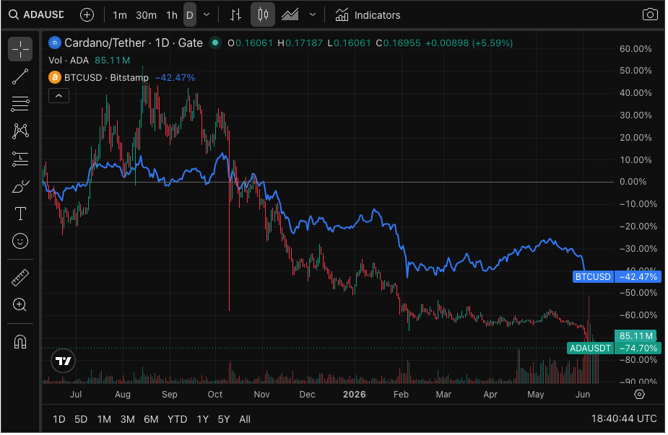Switch to the 30m interval

[146, 15]
